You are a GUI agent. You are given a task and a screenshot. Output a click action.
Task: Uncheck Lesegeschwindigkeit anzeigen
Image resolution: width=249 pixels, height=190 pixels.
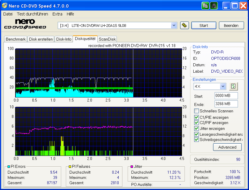click(x=197, y=134)
